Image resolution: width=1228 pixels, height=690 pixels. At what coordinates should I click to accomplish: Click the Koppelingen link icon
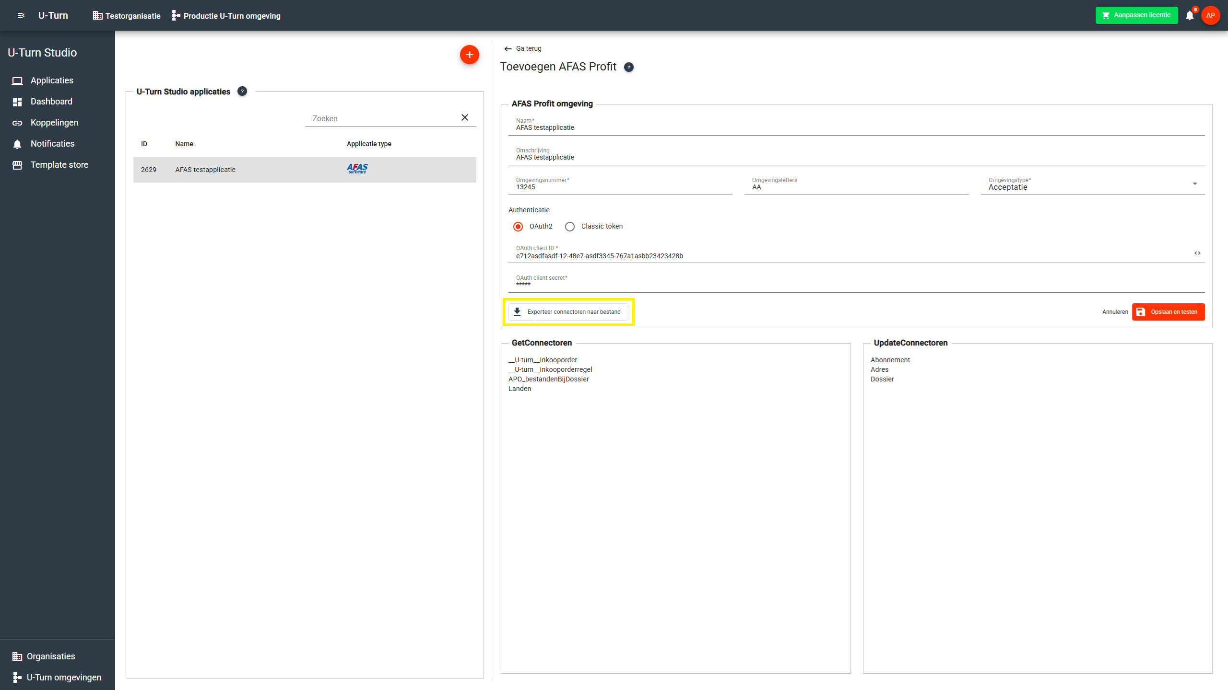pyautogui.click(x=17, y=123)
